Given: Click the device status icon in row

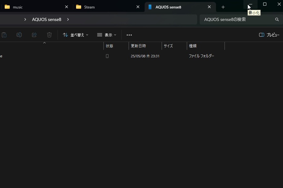Looking at the screenshot, I should 107,56.
